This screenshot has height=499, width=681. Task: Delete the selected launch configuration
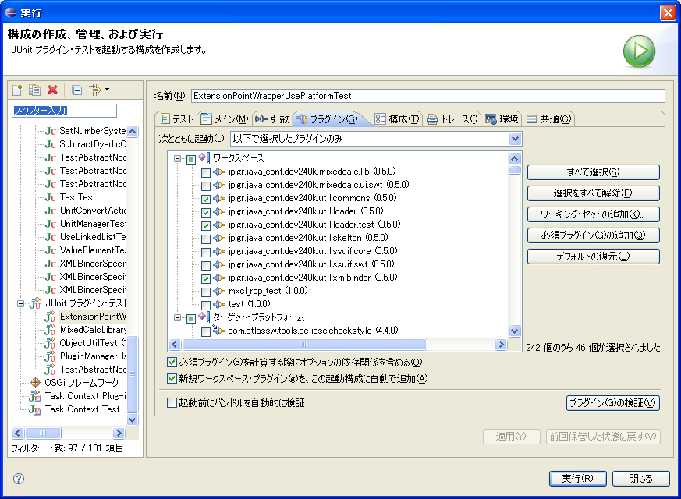[51, 90]
